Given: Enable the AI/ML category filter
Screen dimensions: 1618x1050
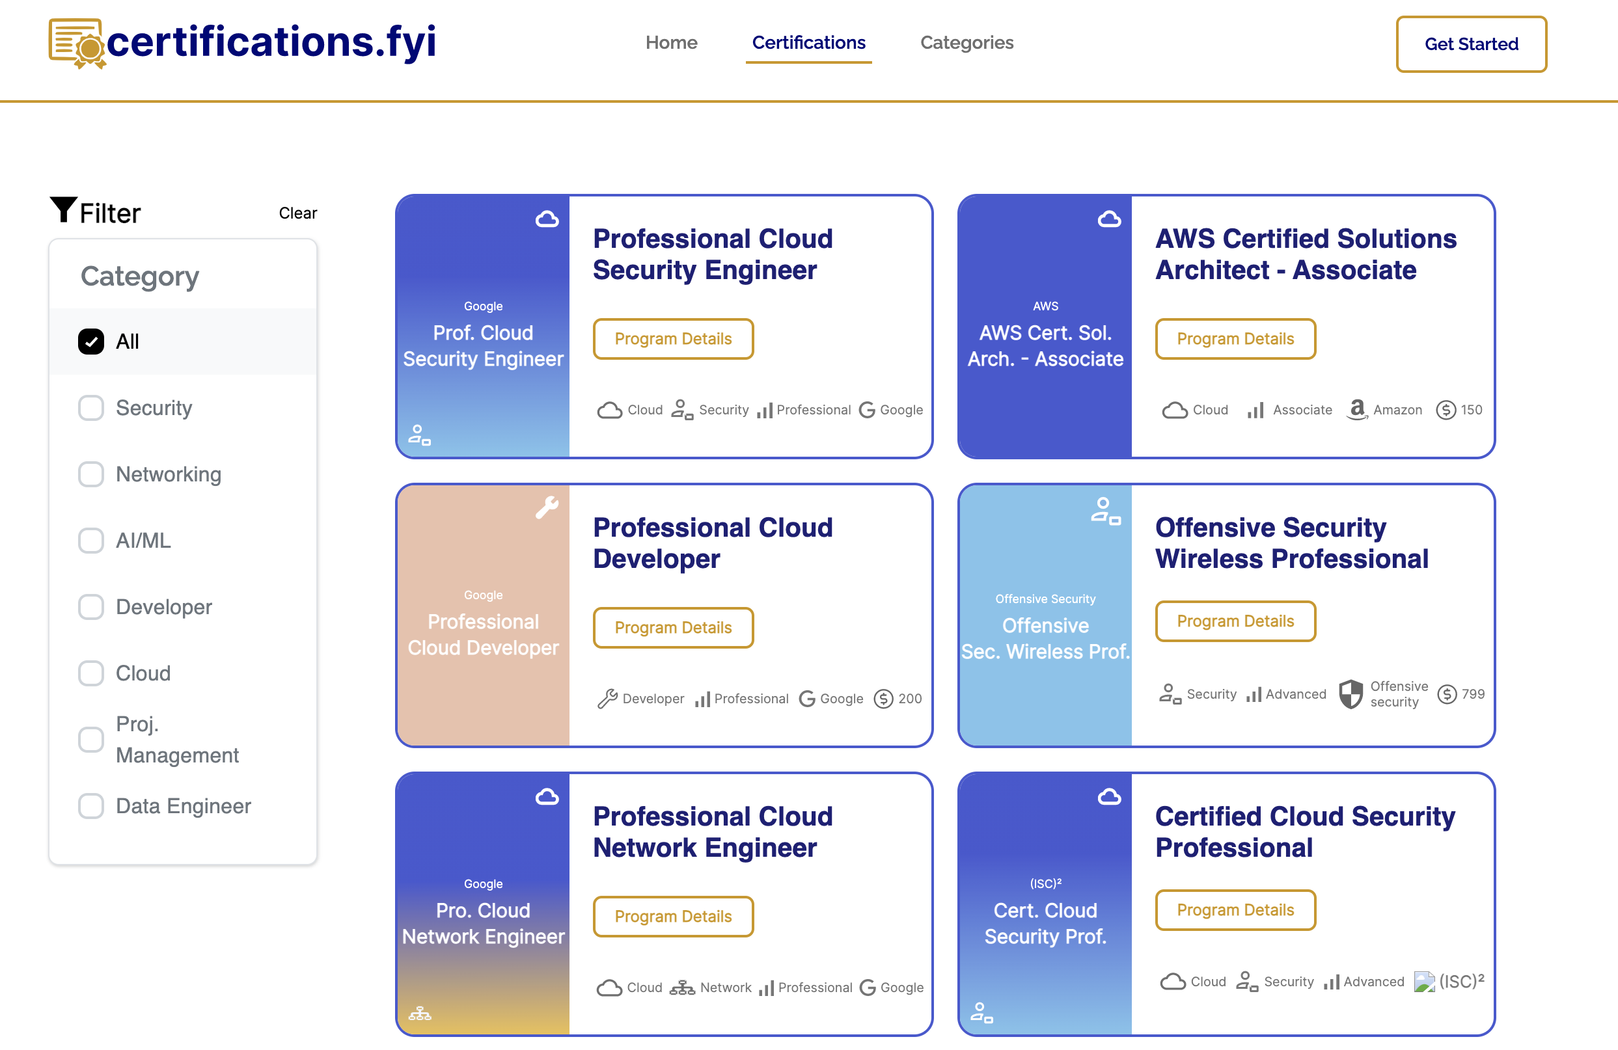Looking at the screenshot, I should click(x=91, y=541).
